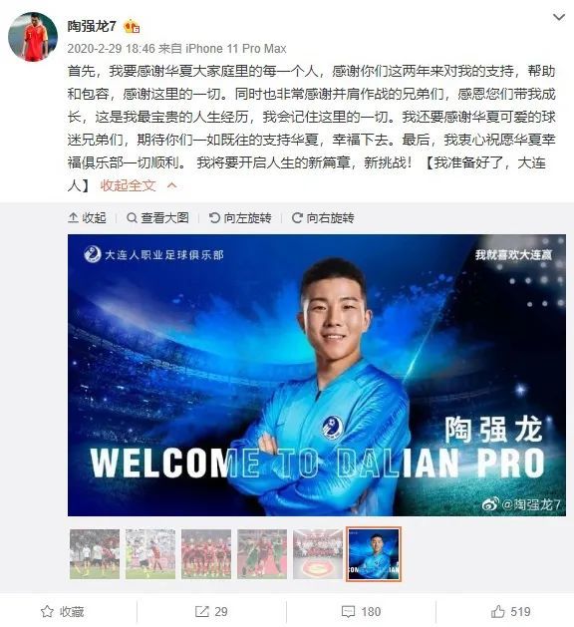The height and width of the screenshot is (627, 574).
Task: Like the post with 519 thumbs-up
Action: (x=510, y=611)
